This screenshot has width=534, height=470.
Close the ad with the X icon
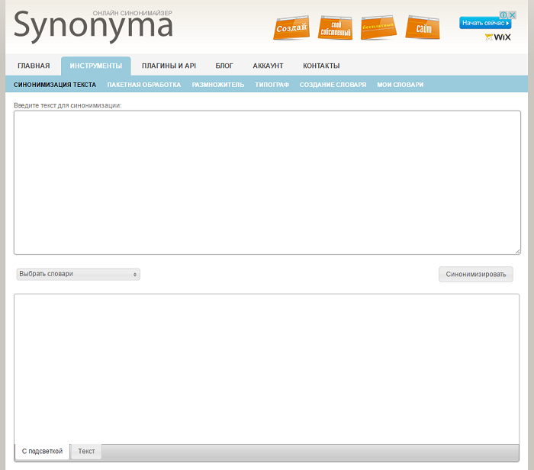513,14
